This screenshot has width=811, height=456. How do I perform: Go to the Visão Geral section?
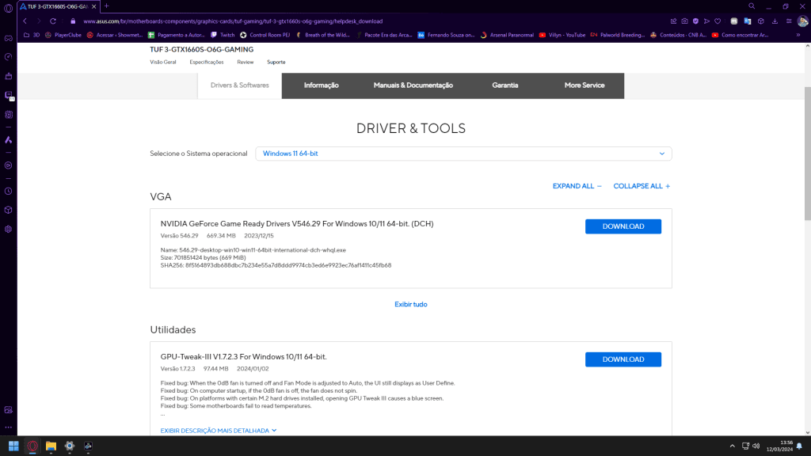[x=163, y=62]
